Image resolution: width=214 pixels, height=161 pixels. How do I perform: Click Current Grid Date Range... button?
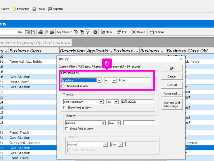pyautogui.click(x=172, y=105)
